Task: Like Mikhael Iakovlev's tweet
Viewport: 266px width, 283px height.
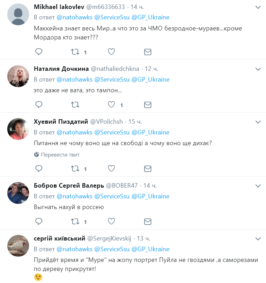Action: [x=111, y=52]
